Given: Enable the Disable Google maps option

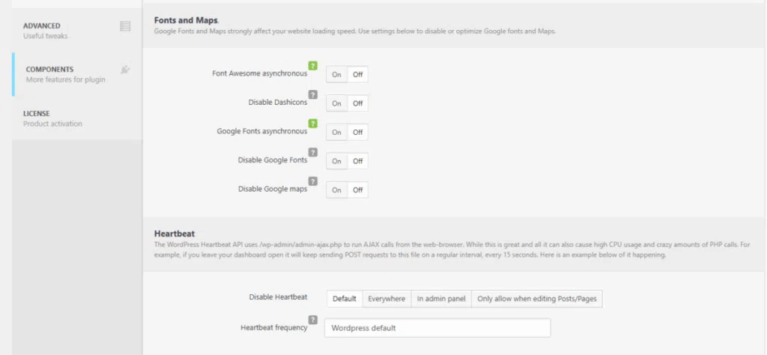Looking at the screenshot, I should tap(336, 190).
